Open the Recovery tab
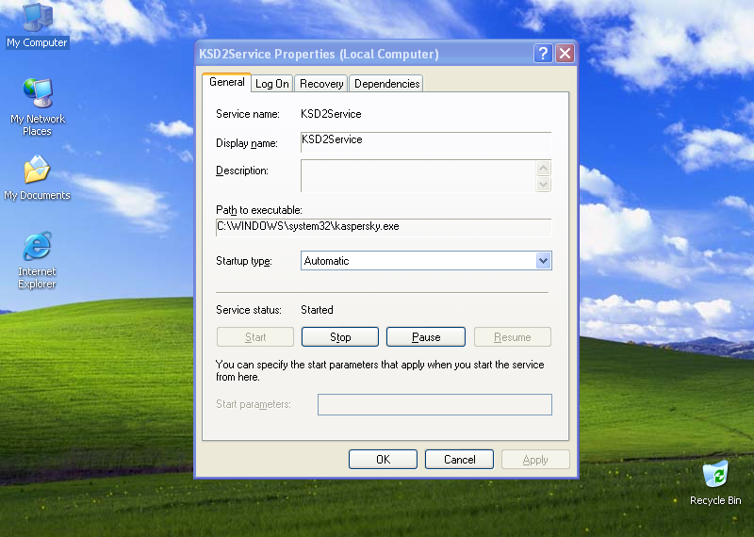This screenshot has height=537, width=754. tap(321, 84)
